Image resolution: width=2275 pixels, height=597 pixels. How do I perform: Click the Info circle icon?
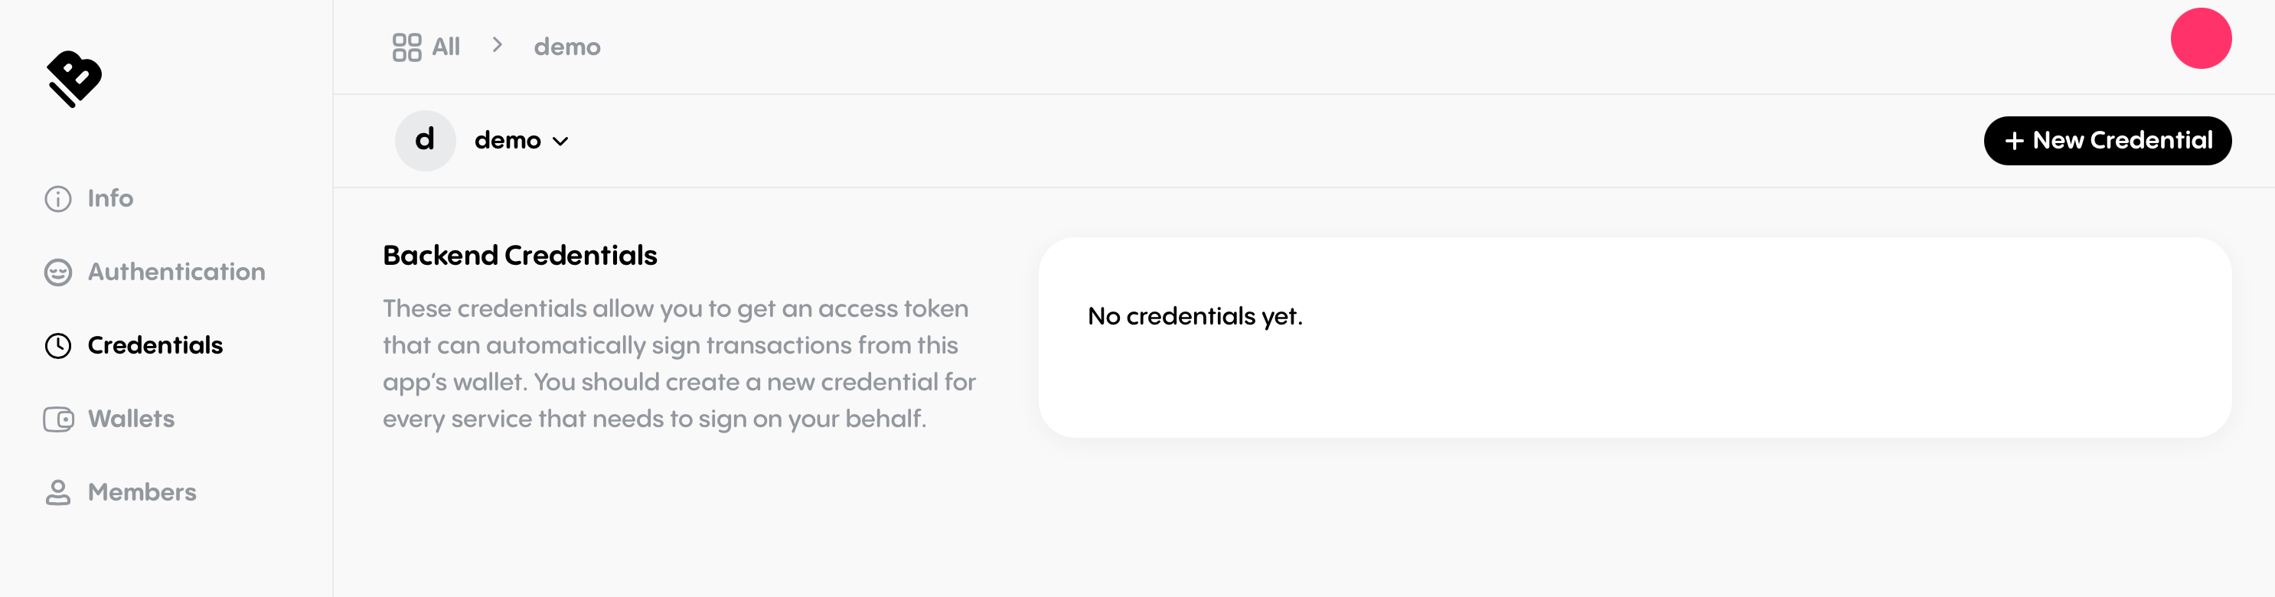tap(58, 199)
